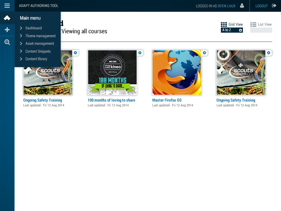Open the Master Firefox OS course link
Image resolution: width=281 pixels, height=211 pixels.
point(167,100)
